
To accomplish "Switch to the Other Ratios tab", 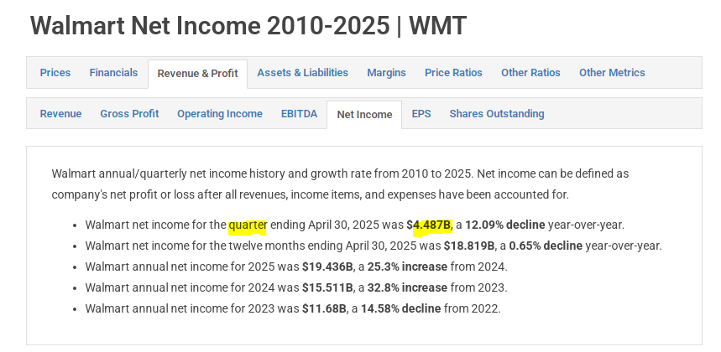I will [x=530, y=73].
